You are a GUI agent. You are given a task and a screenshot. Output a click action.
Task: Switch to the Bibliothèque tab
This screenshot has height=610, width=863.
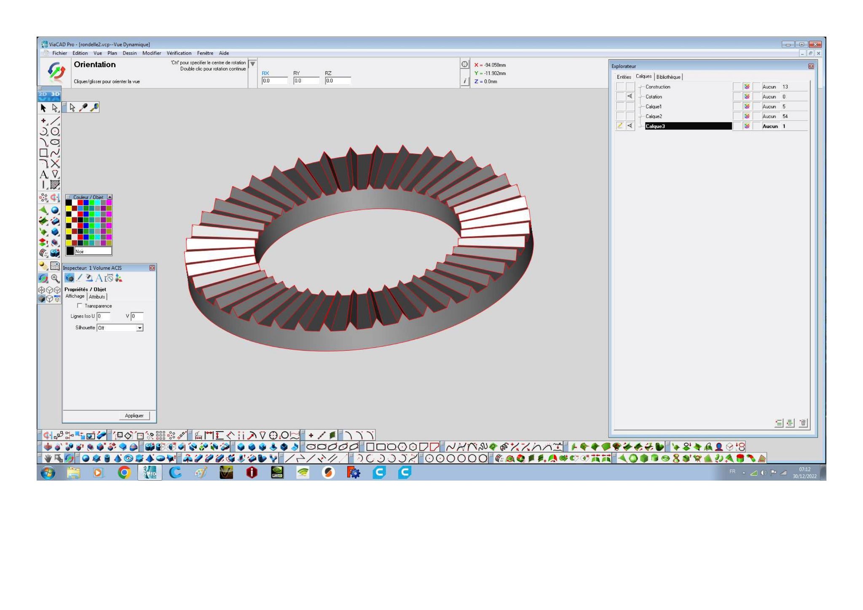[x=668, y=77]
